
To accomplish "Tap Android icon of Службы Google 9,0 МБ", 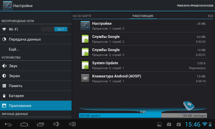I will [85, 39].
